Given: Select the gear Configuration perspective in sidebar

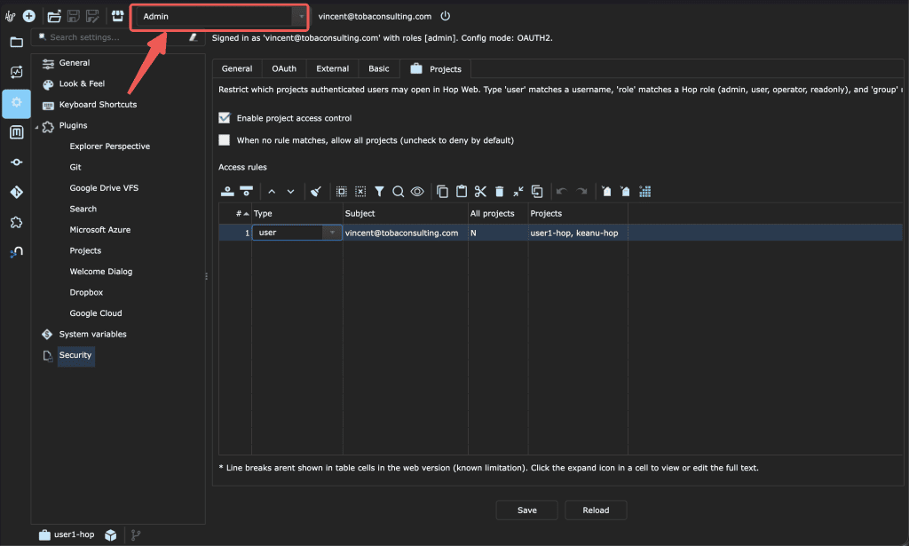Looking at the screenshot, I should coord(16,103).
